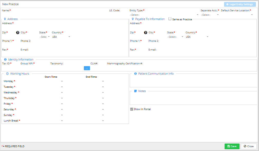Click the Address section map pin icon

point(5,19)
